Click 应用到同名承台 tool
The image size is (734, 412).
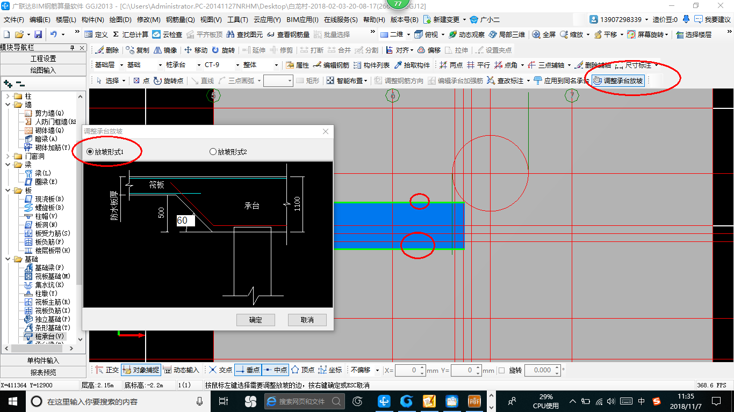(562, 80)
